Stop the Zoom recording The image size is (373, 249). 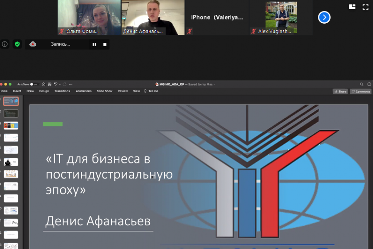[x=105, y=44]
